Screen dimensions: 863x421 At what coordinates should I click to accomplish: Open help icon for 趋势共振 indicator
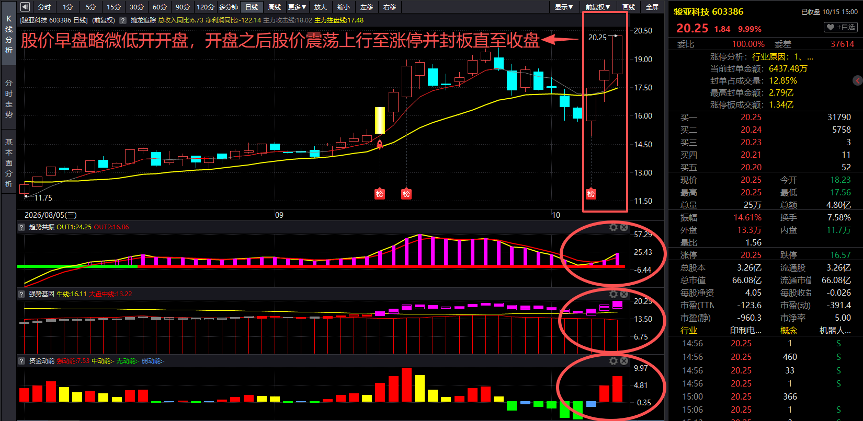[21, 227]
